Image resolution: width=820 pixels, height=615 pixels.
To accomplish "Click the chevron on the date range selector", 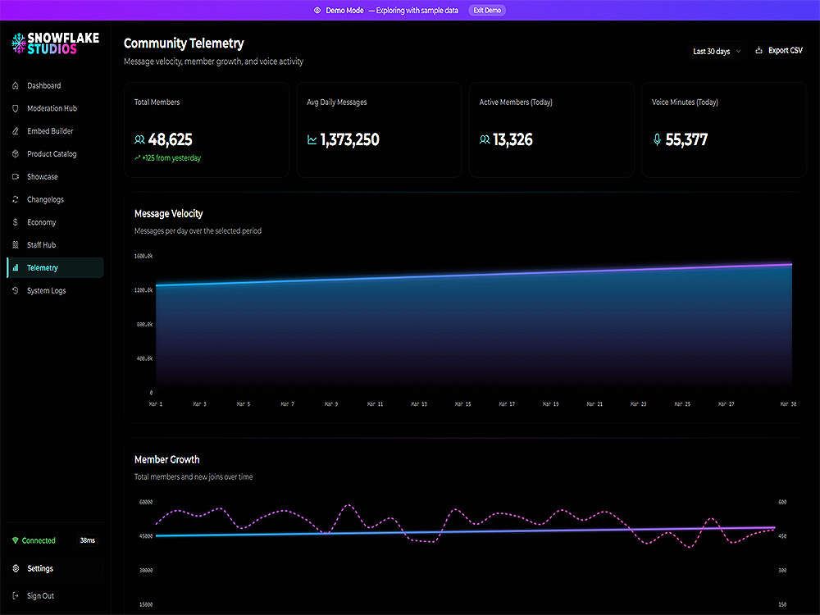I will tap(739, 51).
